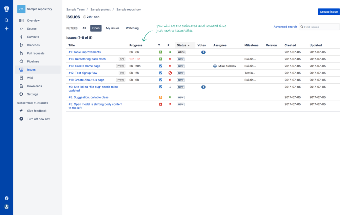
Task: Click the Give feedback megaphone icon
Action: point(20,111)
